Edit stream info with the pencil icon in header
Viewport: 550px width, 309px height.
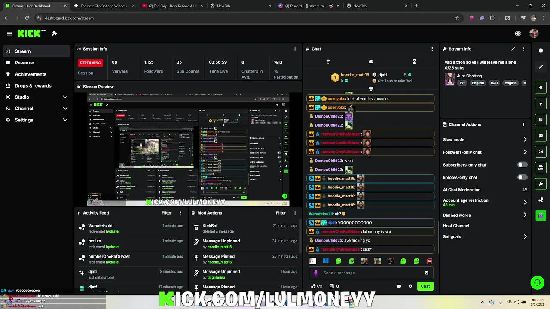[x=513, y=49]
